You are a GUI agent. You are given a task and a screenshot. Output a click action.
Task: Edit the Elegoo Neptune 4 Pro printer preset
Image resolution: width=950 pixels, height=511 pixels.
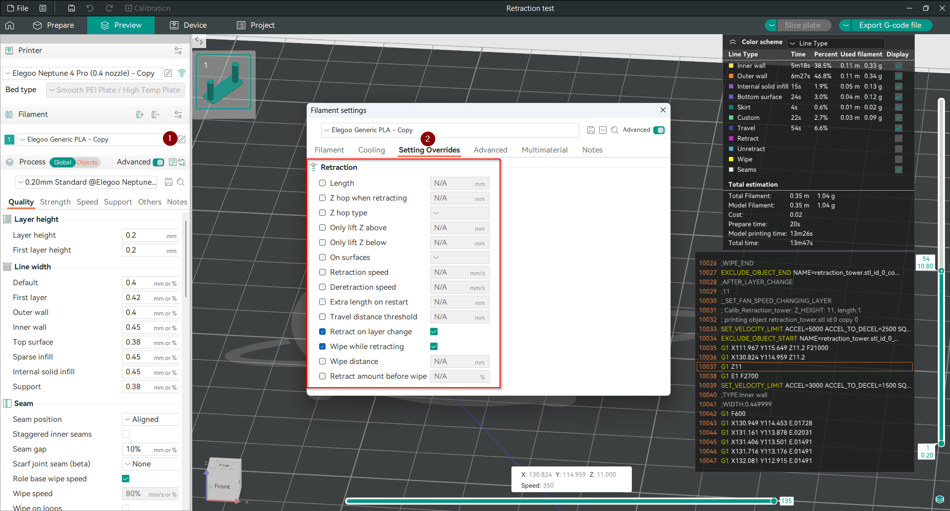(x=168, y=73)
